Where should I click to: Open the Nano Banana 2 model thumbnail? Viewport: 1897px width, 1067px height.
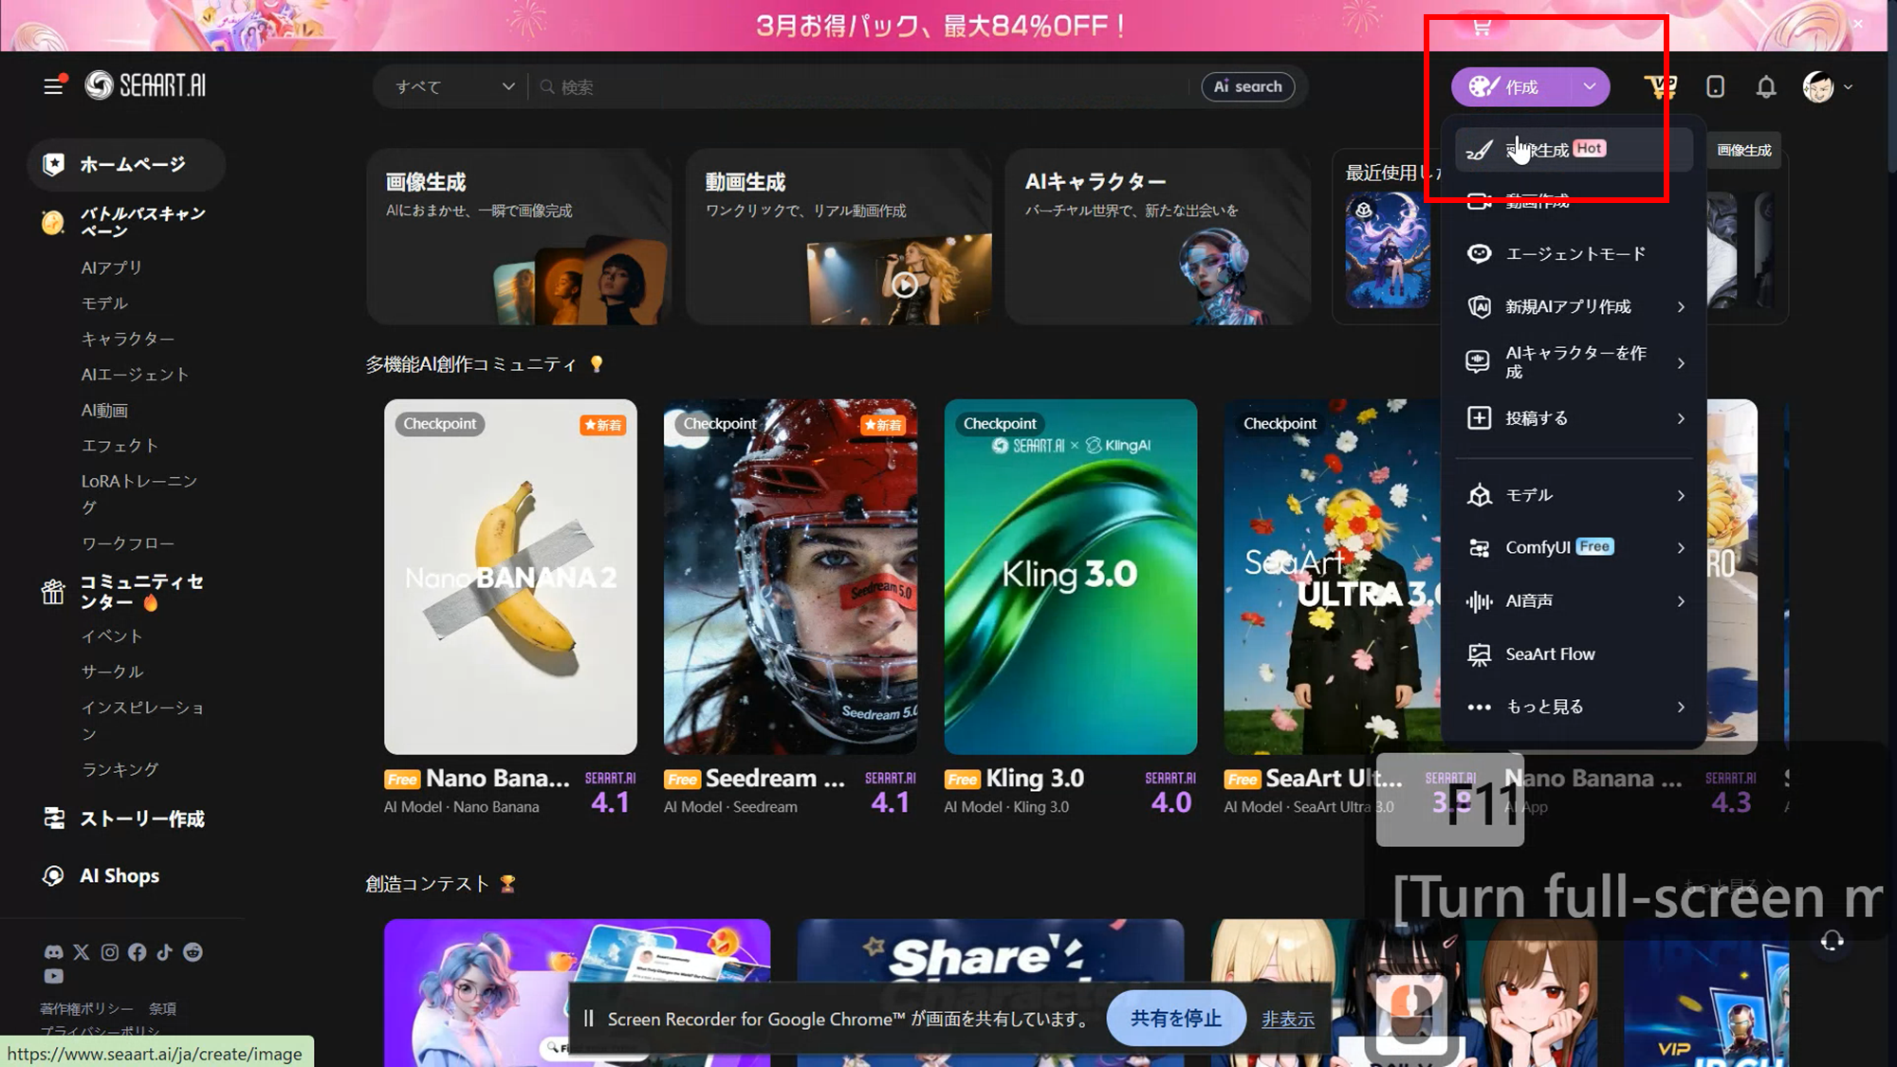(x=510, y=577)
